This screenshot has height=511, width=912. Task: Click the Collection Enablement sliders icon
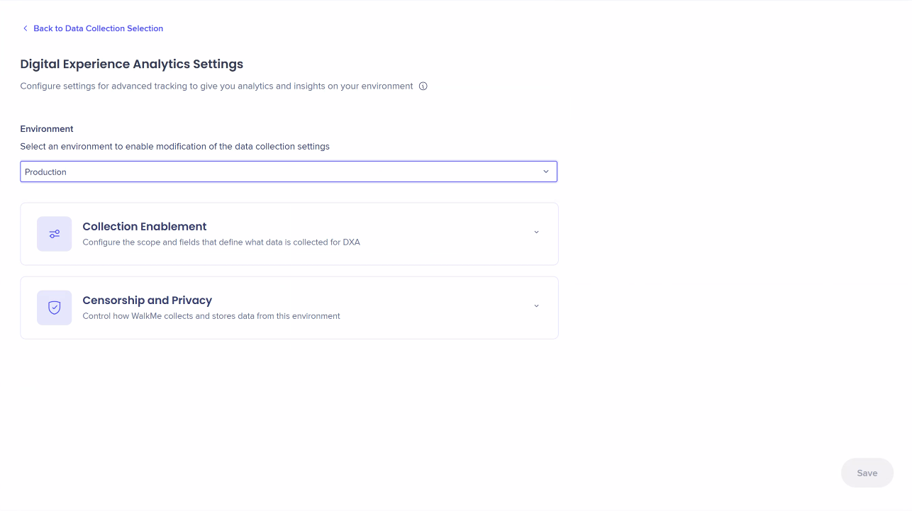(x=55, y=234)
